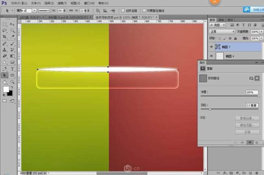Open the 选择(S) menu

[x=49, y=3]
